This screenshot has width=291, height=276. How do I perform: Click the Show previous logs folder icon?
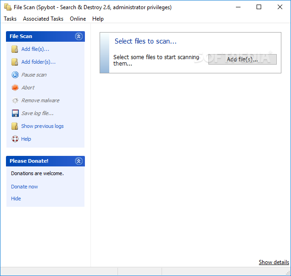(x=15, y=126)
